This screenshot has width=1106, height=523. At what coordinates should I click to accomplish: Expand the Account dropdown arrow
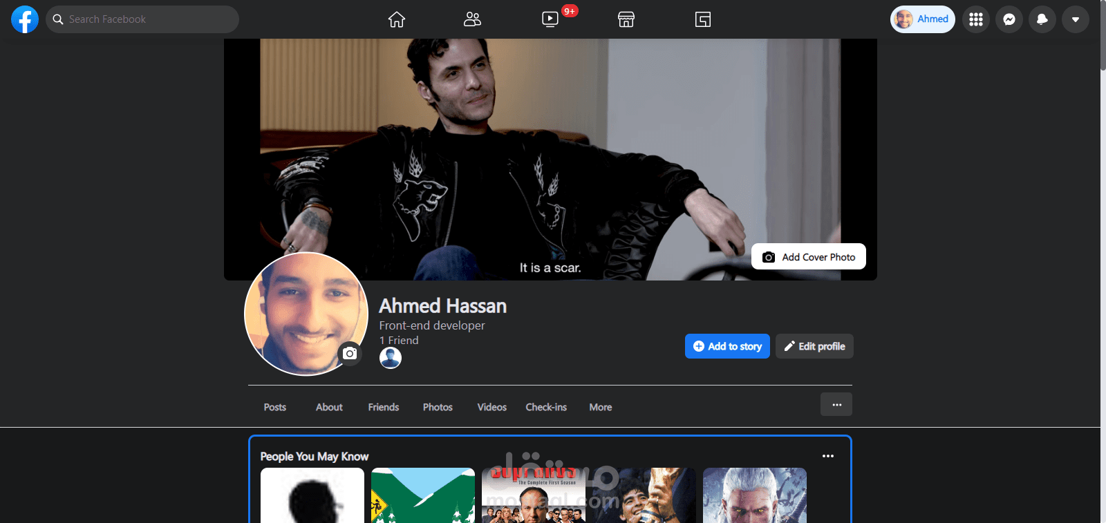1076,19
